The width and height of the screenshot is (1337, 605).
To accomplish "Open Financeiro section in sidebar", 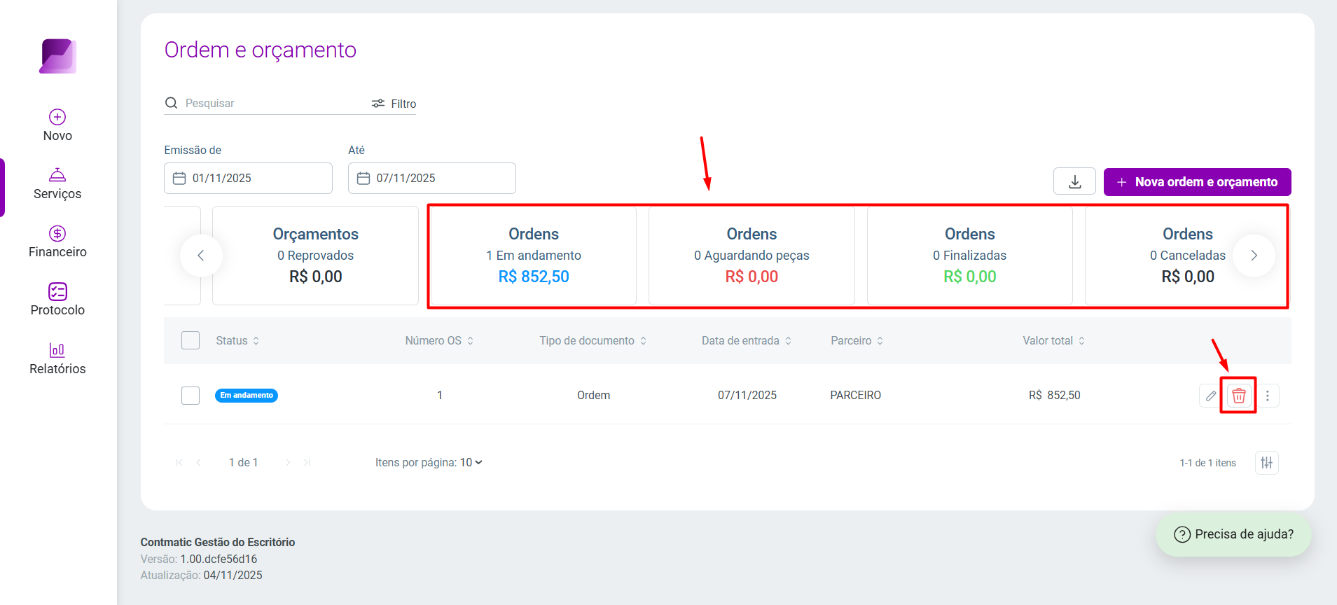I will click(x=57, y=242).
